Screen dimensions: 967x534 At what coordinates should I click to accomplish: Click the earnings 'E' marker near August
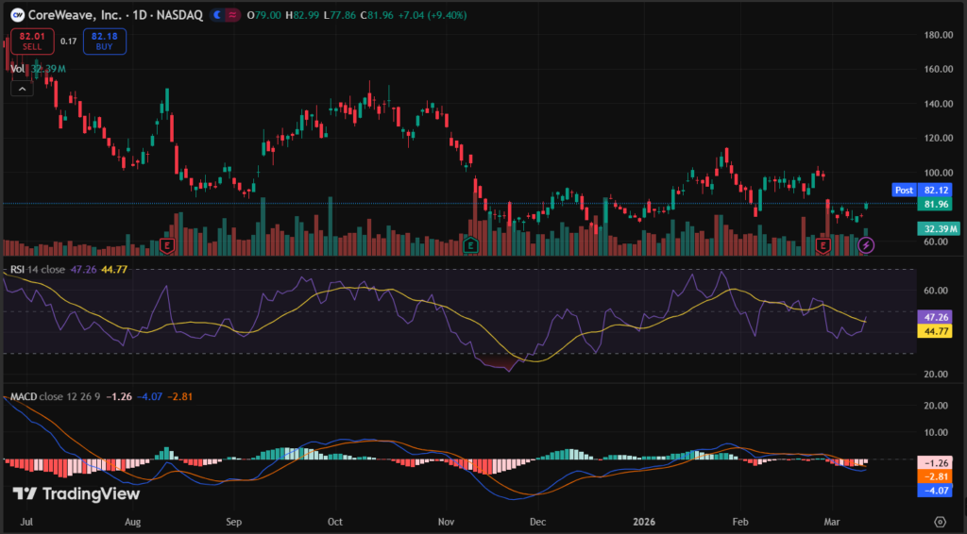click(x=167, y=245)
